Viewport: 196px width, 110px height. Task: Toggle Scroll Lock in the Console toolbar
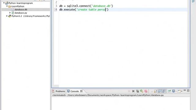pos(156,91)
